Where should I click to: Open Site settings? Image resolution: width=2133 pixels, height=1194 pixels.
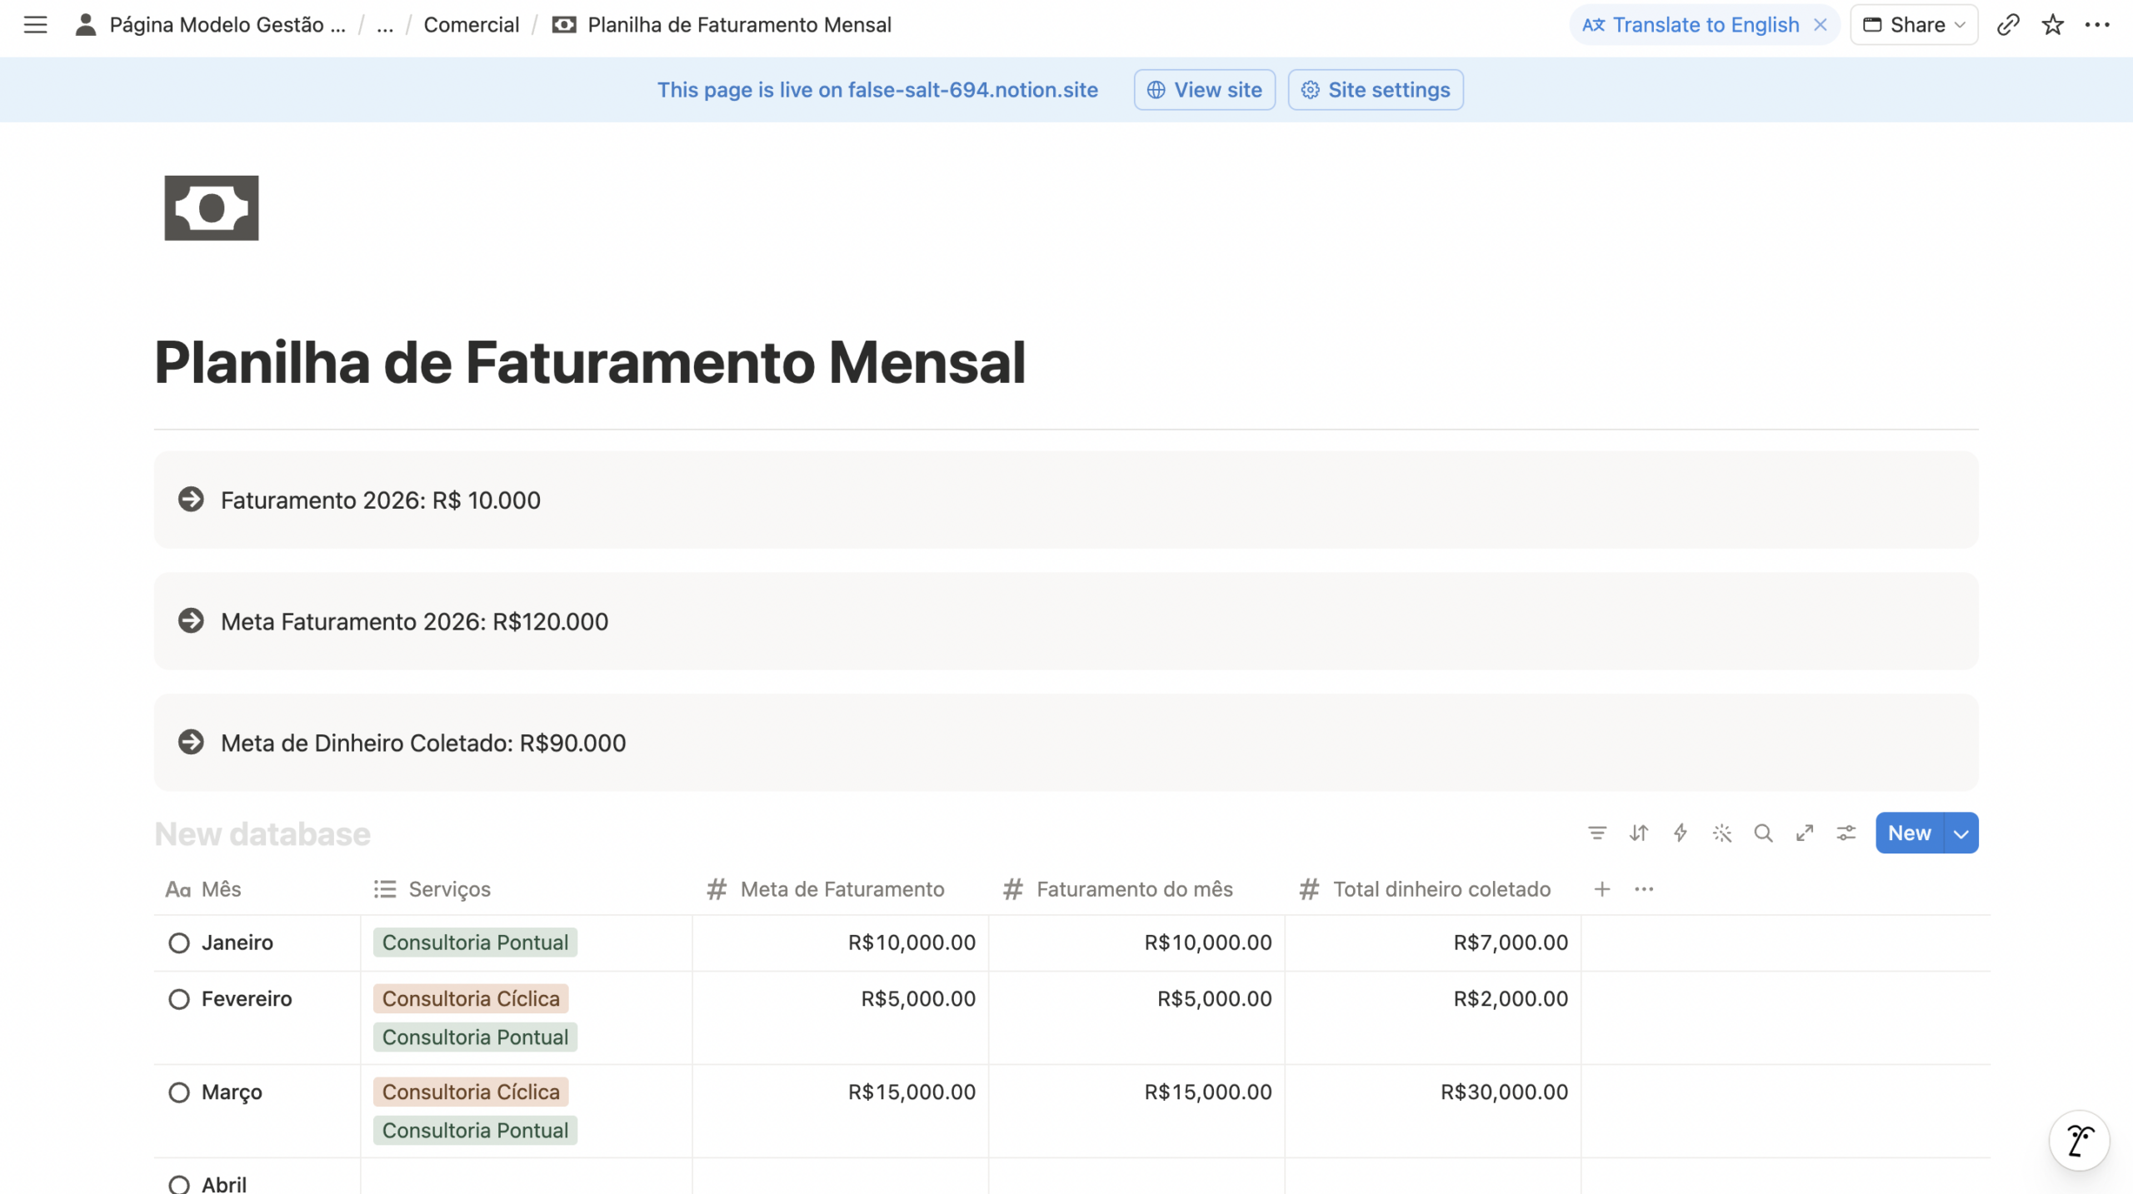tap(1376, 90)
